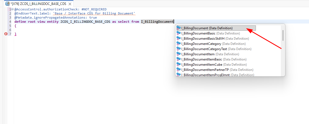This screenshot has height=124, width=309.
Task: Click the data definition icon beside I_BillingDocumentItemCube
Action: [178, 65]
